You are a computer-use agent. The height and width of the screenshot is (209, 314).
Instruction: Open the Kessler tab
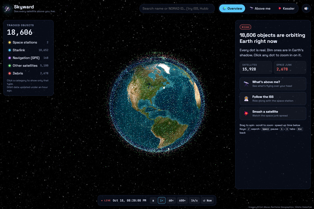(x=286, y=9)
